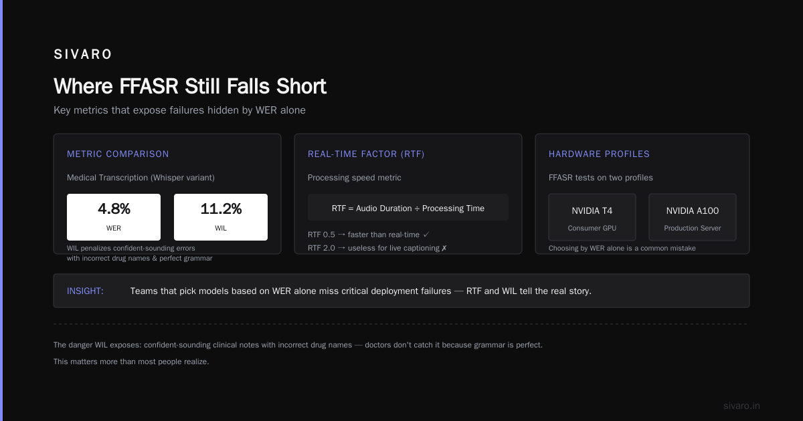
Task: Click the Medical Transcription (Whisper variant) label
Action: [x=141, y=178]
